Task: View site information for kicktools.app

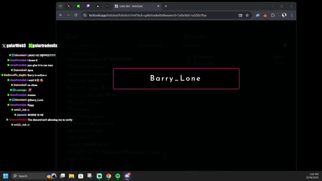Action: coord(85,15)
